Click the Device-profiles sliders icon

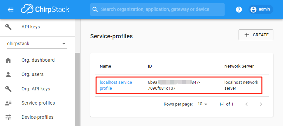click(x=8, y=117)
